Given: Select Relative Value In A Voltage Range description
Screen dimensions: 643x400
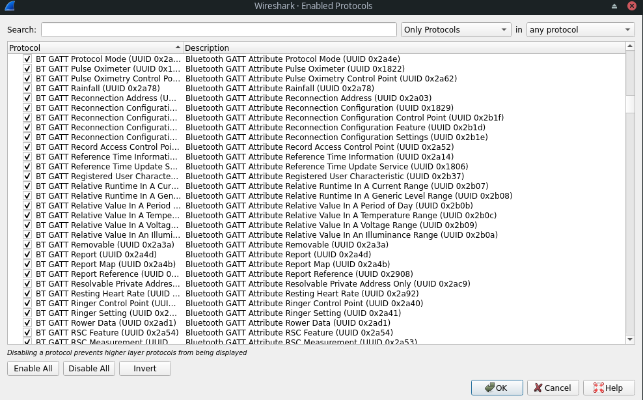Looking at the screenshot, I should tap(331, 225).
